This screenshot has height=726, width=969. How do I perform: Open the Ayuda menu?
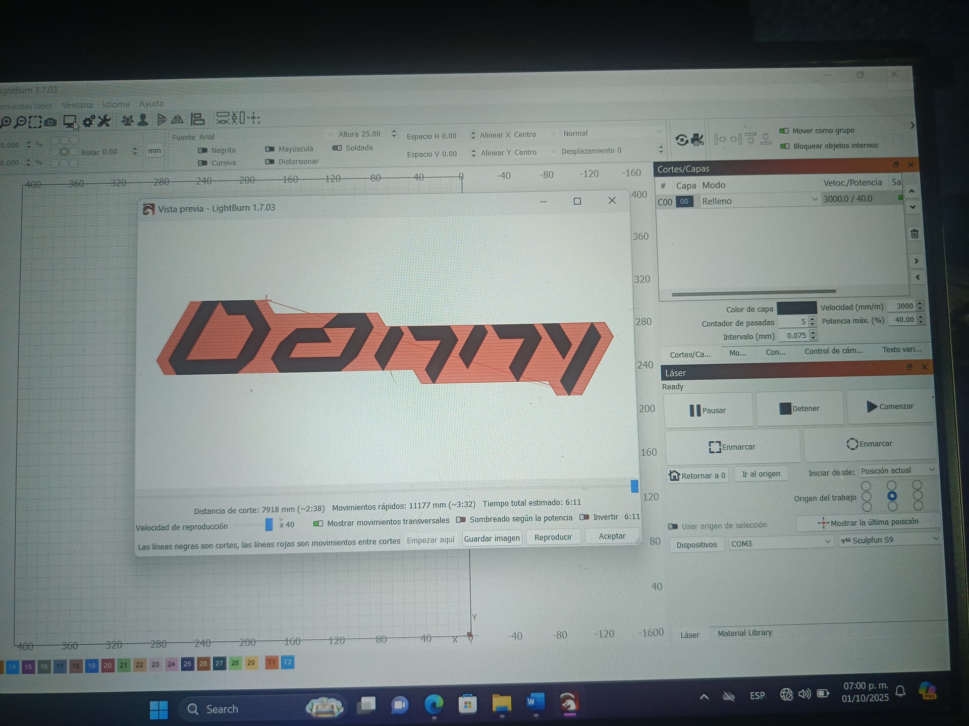[151, 104]
